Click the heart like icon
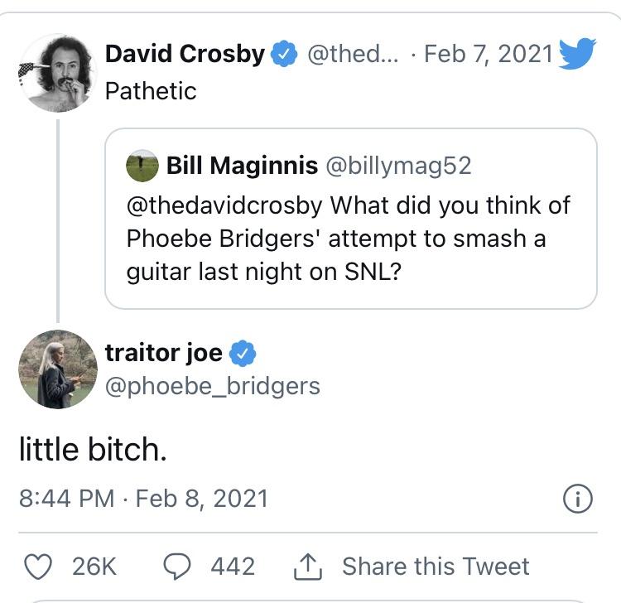 click(36, 567)
